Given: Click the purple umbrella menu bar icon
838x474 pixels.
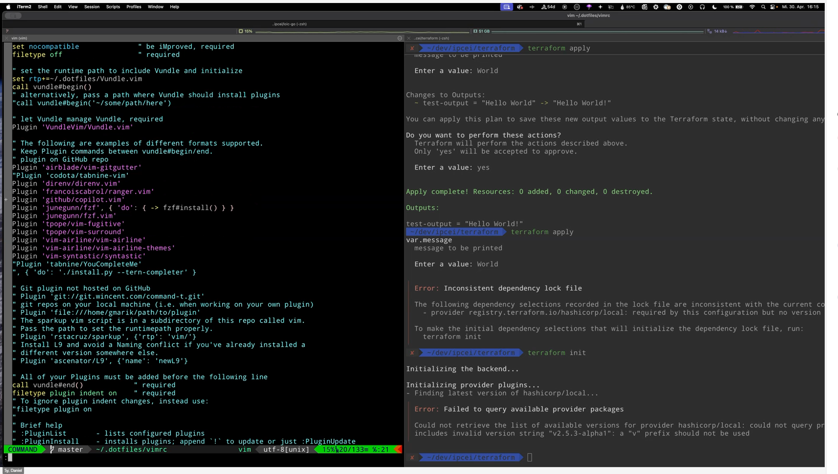Looking at the screenshot, I should 589,7.
